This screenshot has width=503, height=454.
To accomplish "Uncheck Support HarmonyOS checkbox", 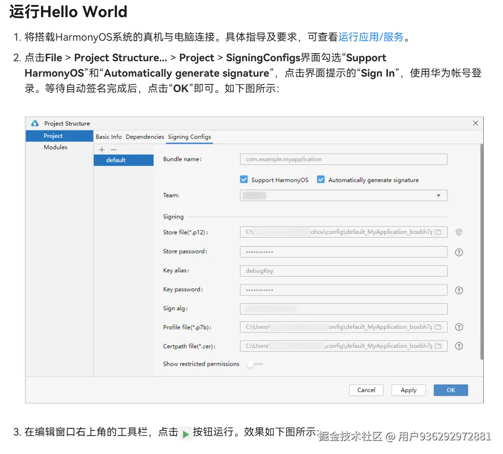I will pos(244,179).
